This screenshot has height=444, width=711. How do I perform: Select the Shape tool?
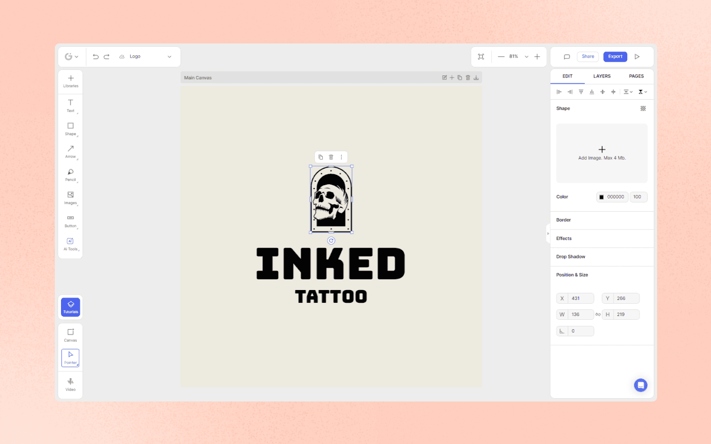coord(70,129)
